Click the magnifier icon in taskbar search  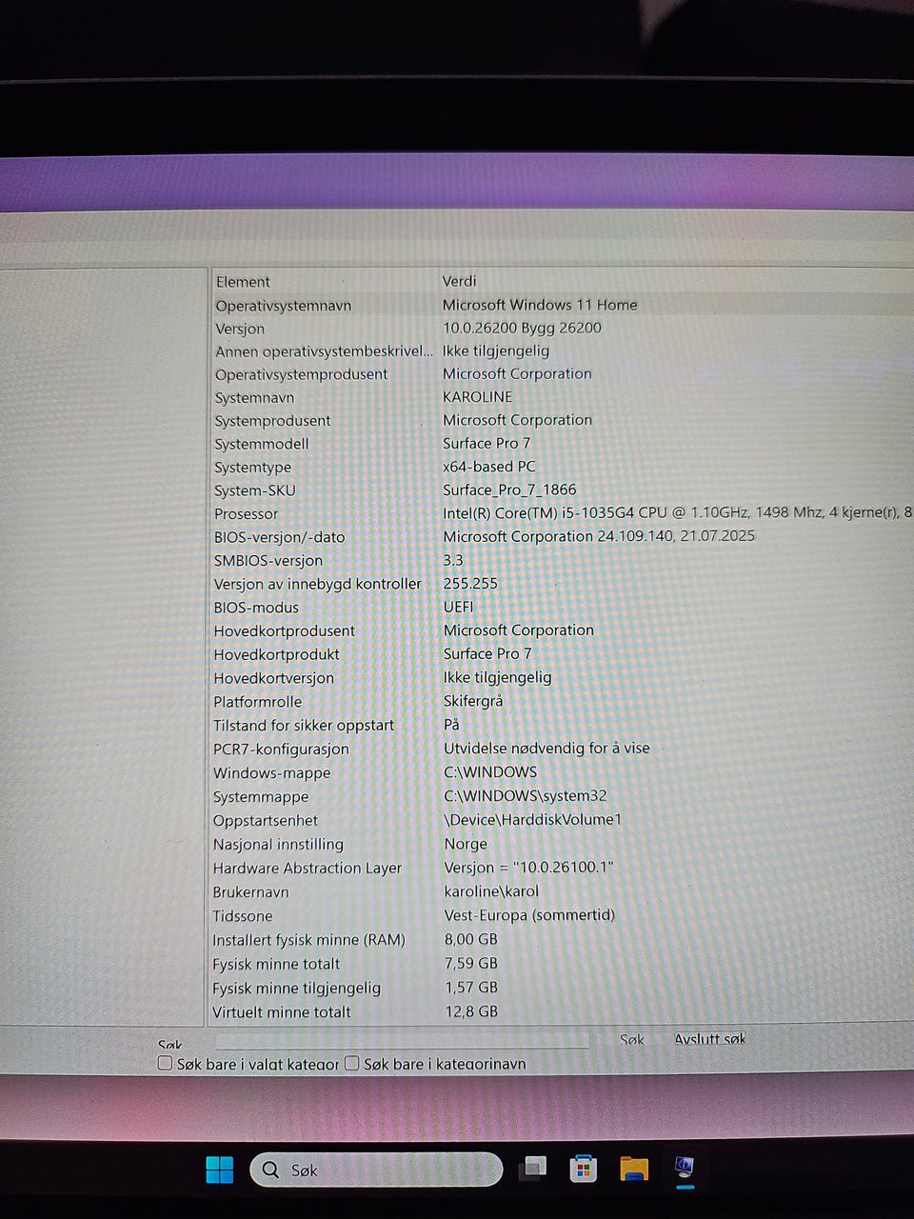click(270, 1169)
